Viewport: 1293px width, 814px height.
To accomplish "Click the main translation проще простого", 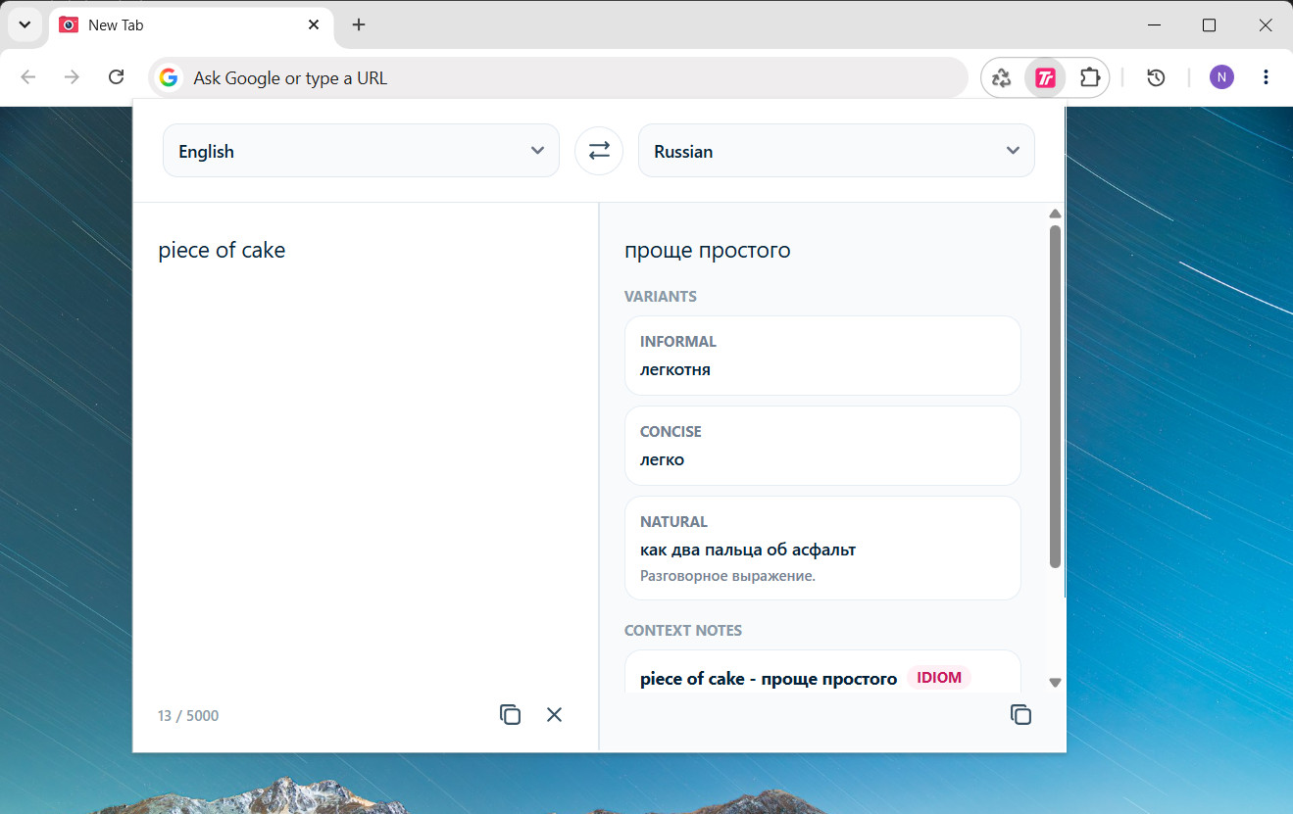I will tap(707, 251).
